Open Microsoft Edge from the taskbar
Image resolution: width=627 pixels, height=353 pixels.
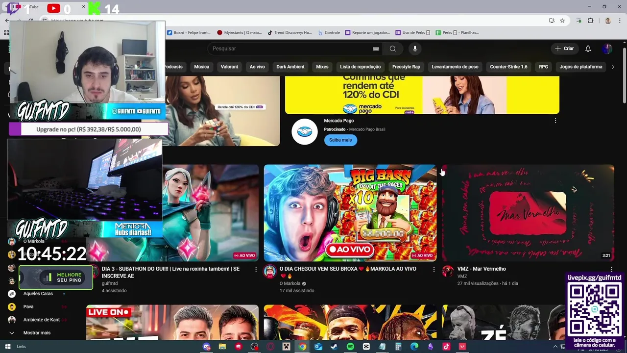click(414, 347)
